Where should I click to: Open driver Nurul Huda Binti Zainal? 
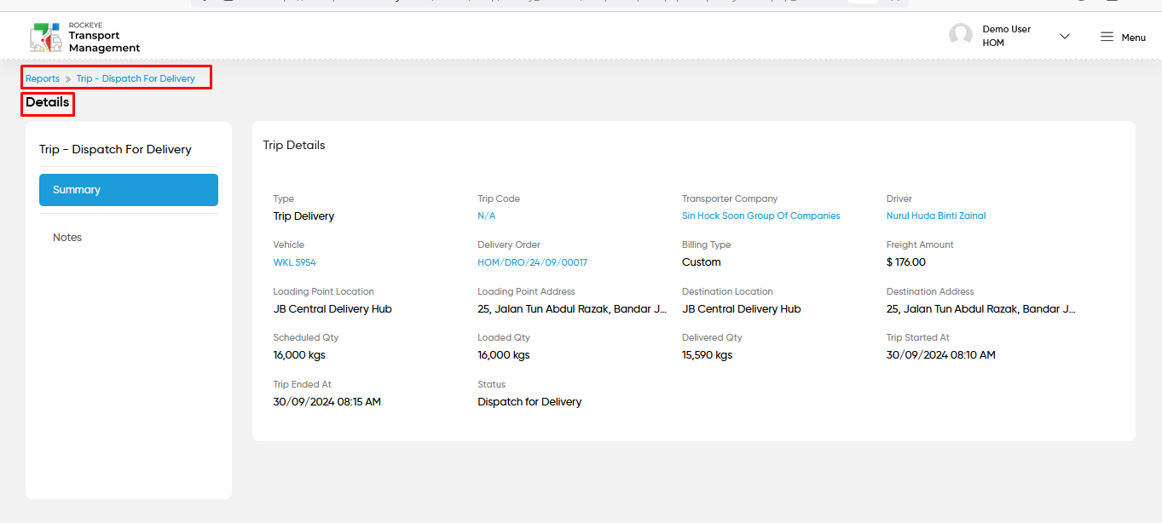(936, 216)
